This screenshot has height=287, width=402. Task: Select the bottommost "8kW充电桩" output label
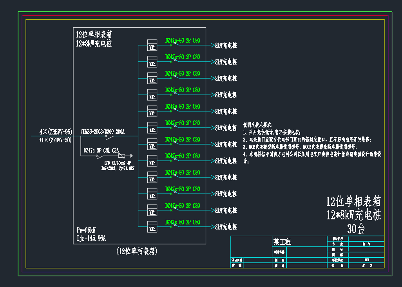coord(226,227)
